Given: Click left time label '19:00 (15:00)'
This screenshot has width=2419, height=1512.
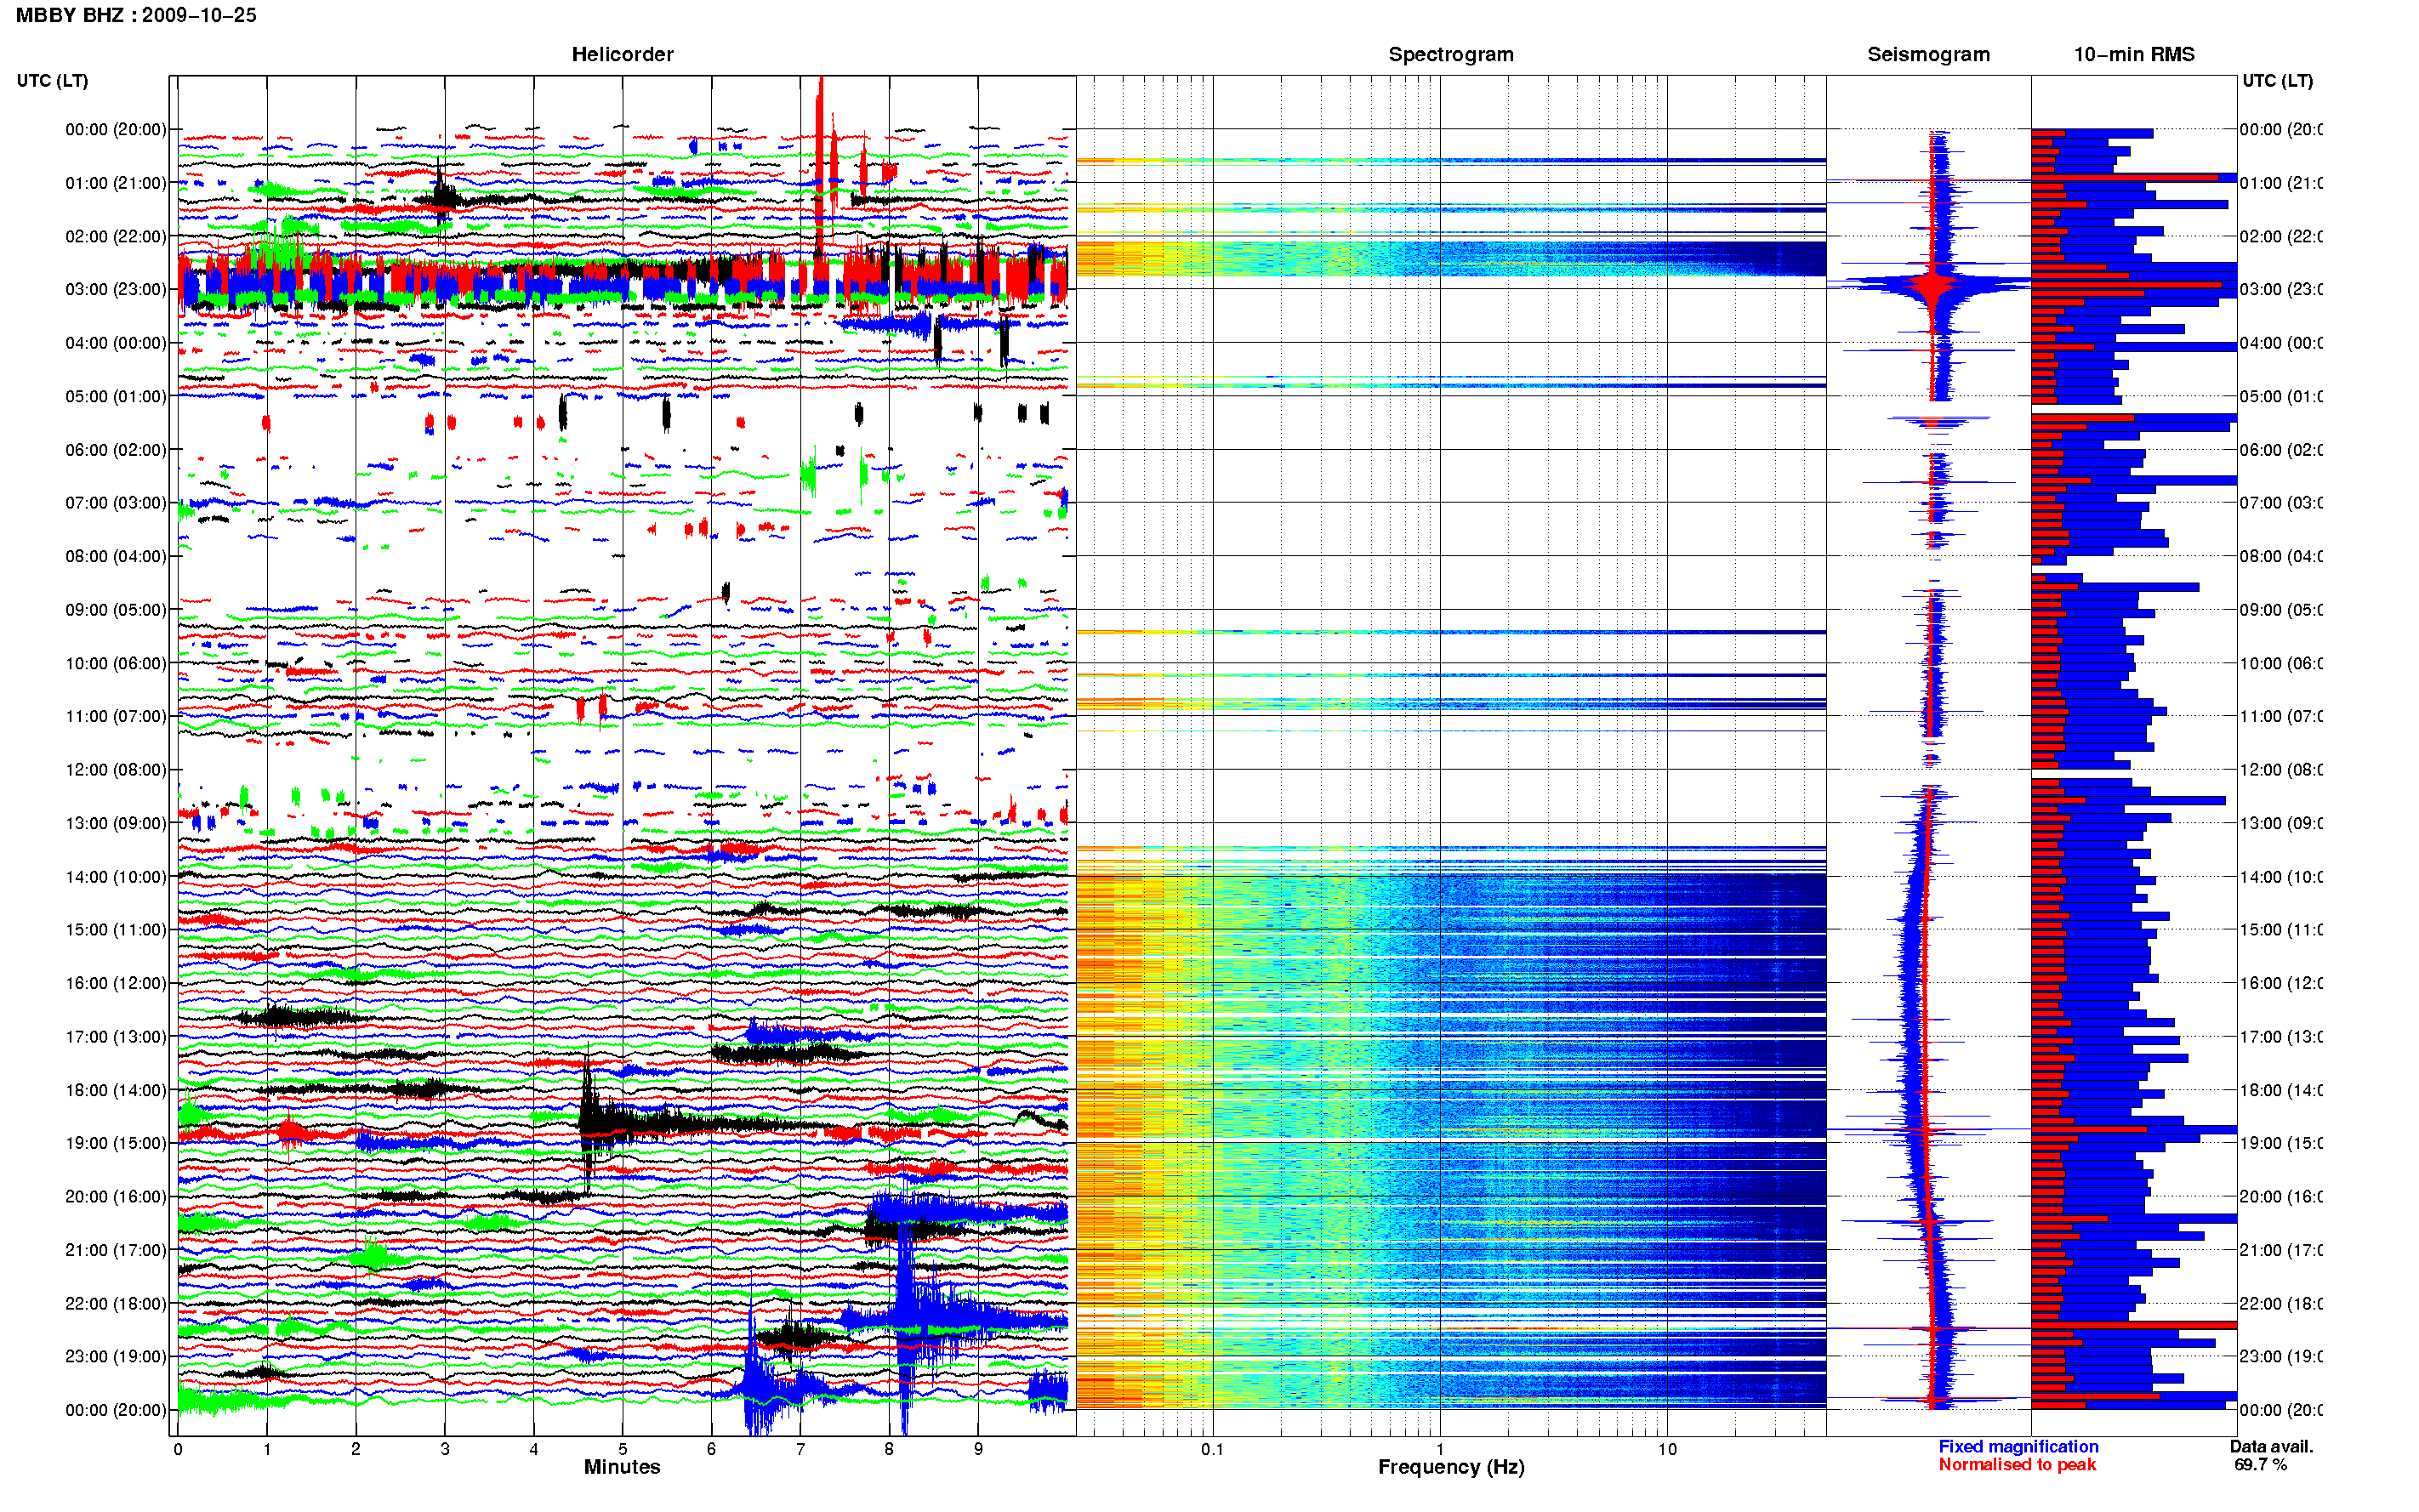Looking at the screenshot, I should pyautogui.click(x=116, y=1143).
